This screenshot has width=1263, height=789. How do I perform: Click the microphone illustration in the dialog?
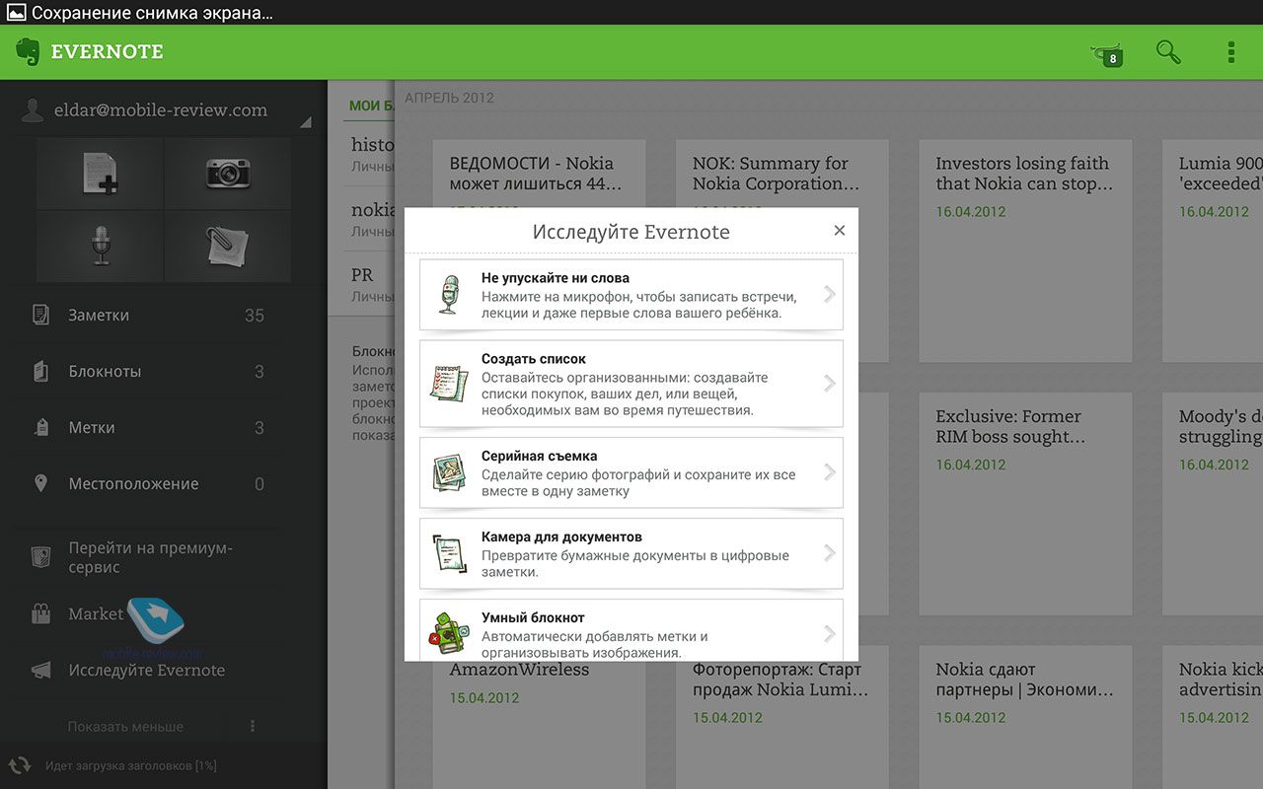click(449, 295)
